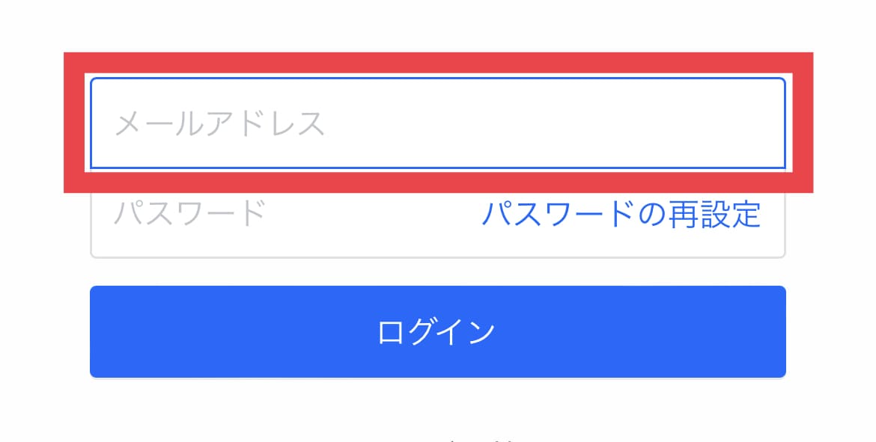This screenshot has height=442, width=876.
Task: Hit the ログイン button below password
Action: click(x=438, y=331)
